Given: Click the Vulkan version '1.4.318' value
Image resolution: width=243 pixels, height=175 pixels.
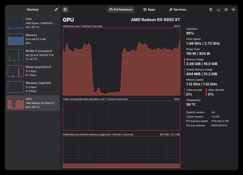Looking at the screenshot, I should (215, 117).
